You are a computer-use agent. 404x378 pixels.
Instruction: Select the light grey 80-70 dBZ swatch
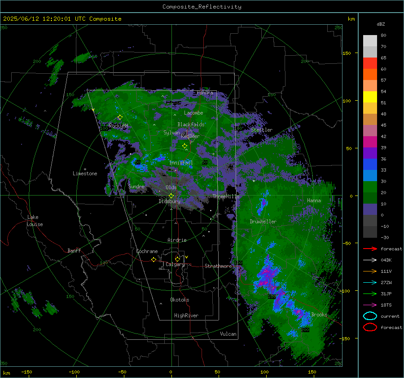click(370, 41)
